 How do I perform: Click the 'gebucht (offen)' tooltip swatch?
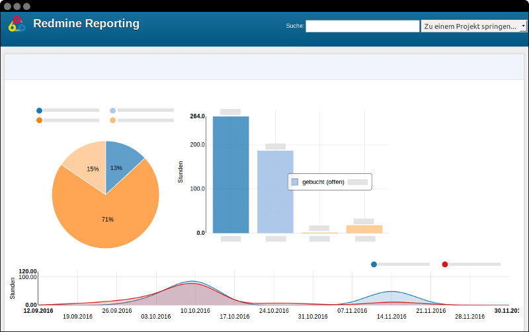click(x=295, y=182)
